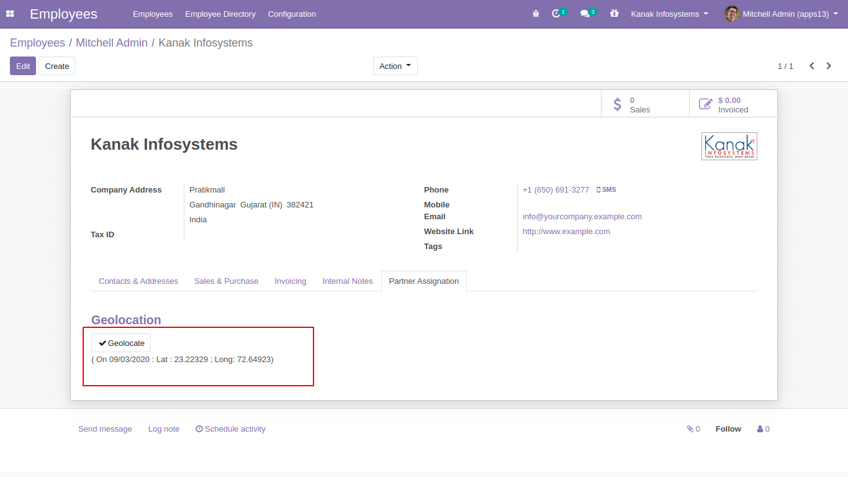Image resolution: width=848 pixels, height=477 pixels.
Task: Click Employees breadcrumb link
Action: [x=37, y=43]
